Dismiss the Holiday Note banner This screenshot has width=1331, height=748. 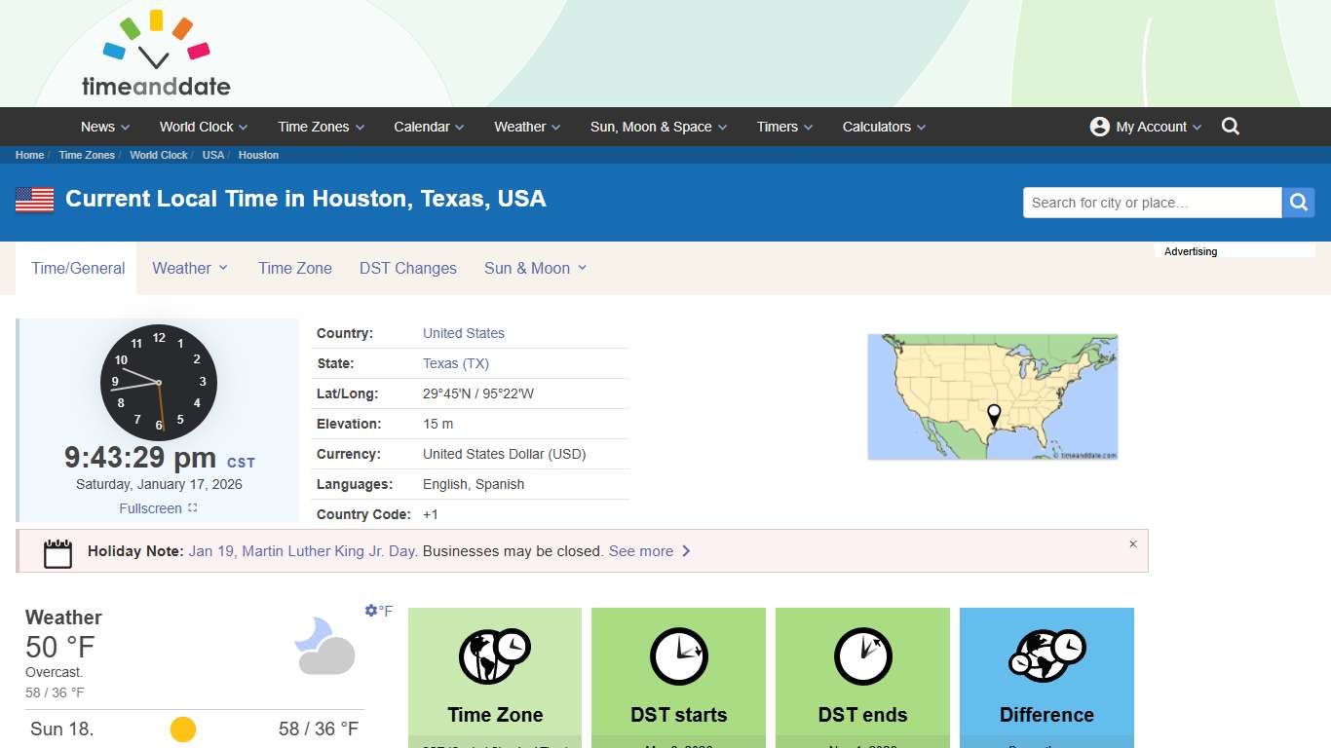1133,543
